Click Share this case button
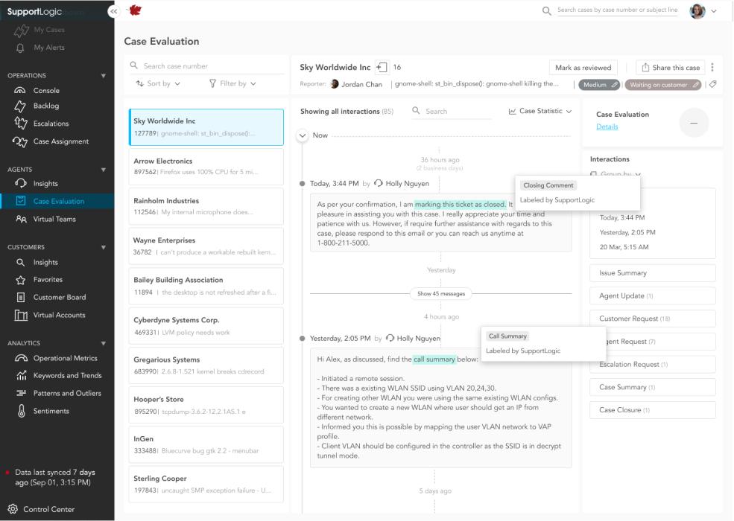The height and width of the screenshot is (521, 734). (x=671, y=67)
